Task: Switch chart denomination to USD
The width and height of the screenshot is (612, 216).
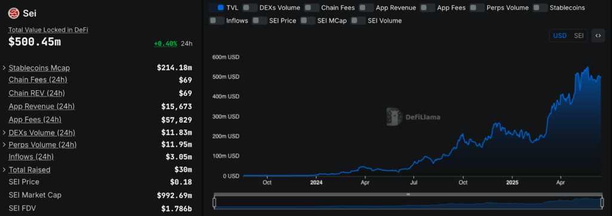Action: (x=559, y=36)
